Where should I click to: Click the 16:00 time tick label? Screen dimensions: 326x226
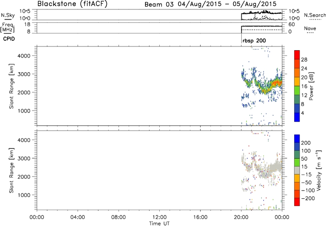click(200, 217)
